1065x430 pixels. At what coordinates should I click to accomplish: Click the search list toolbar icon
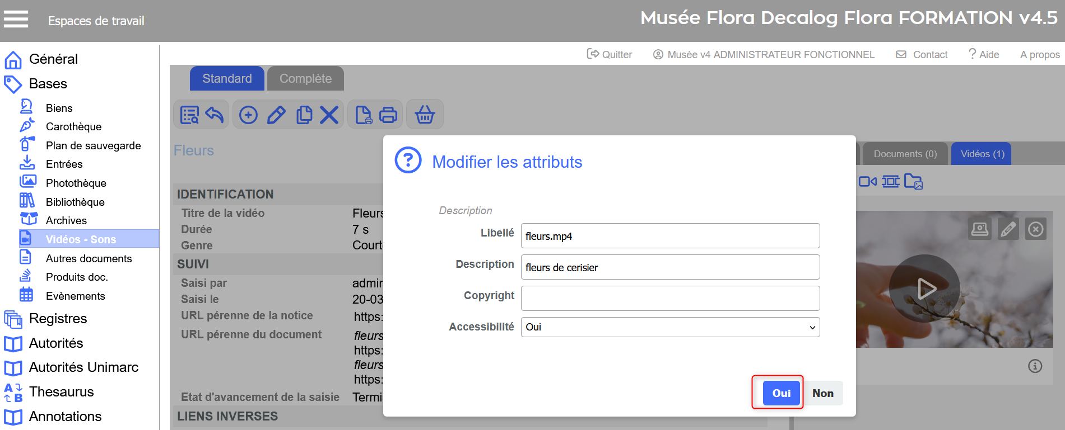pyautogui.click(x=189, y=115)
